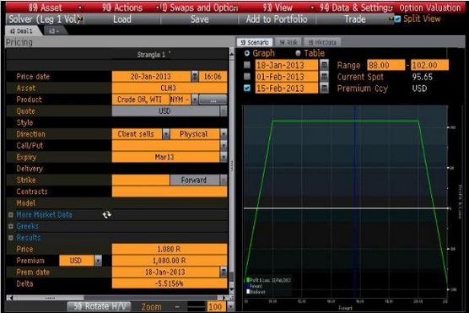
Task: Select the Graph radio option
Action: pos(247,53)
